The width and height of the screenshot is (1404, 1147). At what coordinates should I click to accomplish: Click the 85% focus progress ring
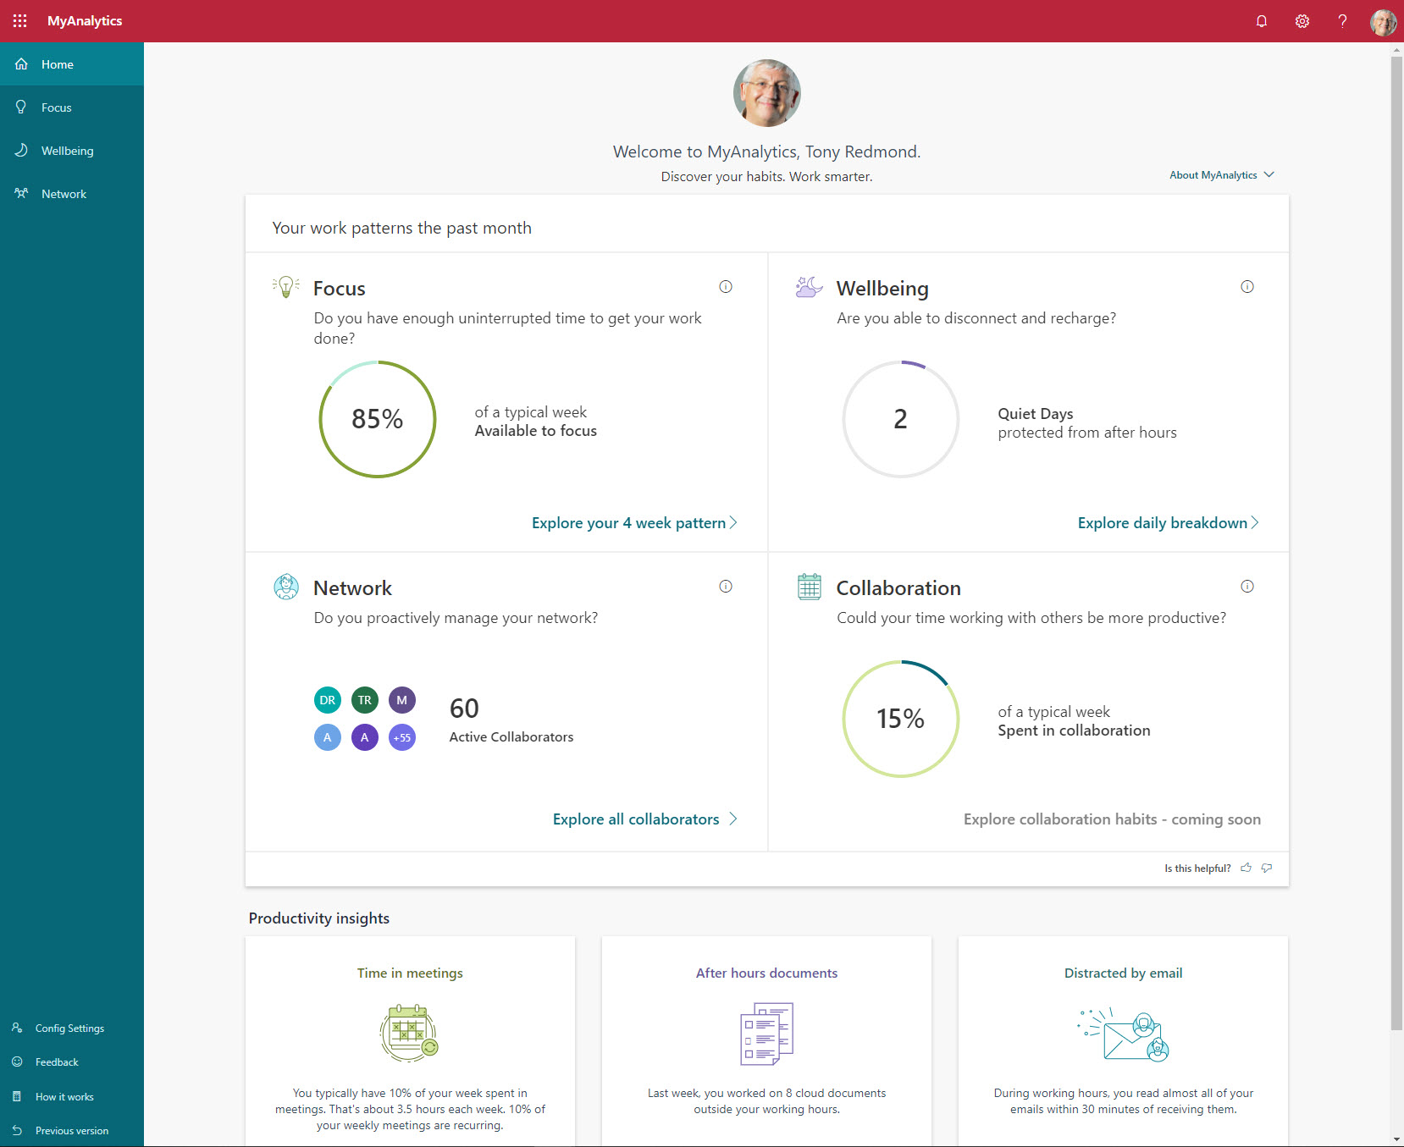(378, 419)
